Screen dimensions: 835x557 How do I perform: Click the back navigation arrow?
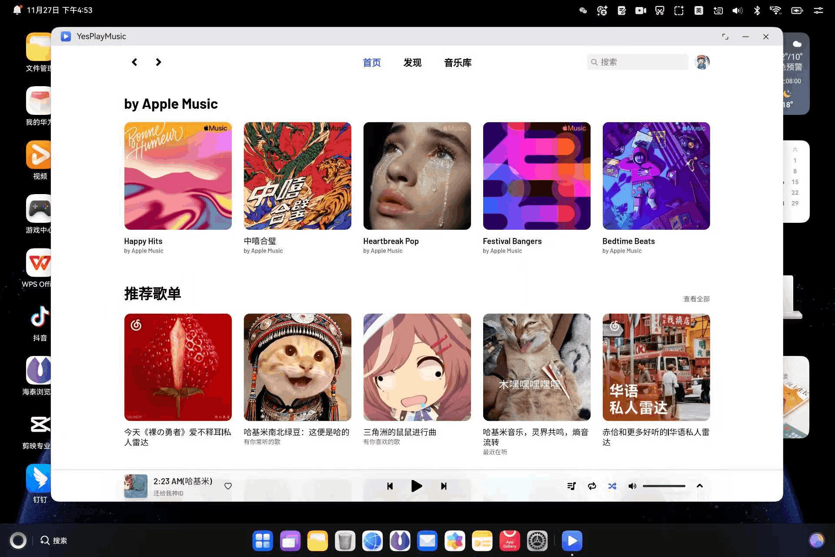(134, 62)
